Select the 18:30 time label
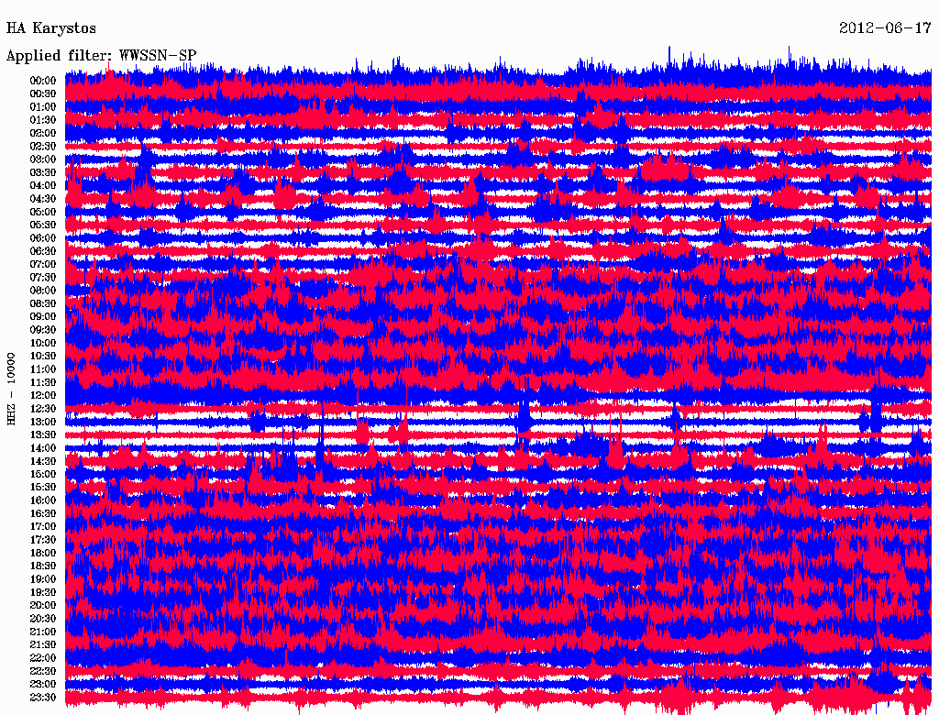Viewport: 939px width, 715px height. tap(43, 566)
